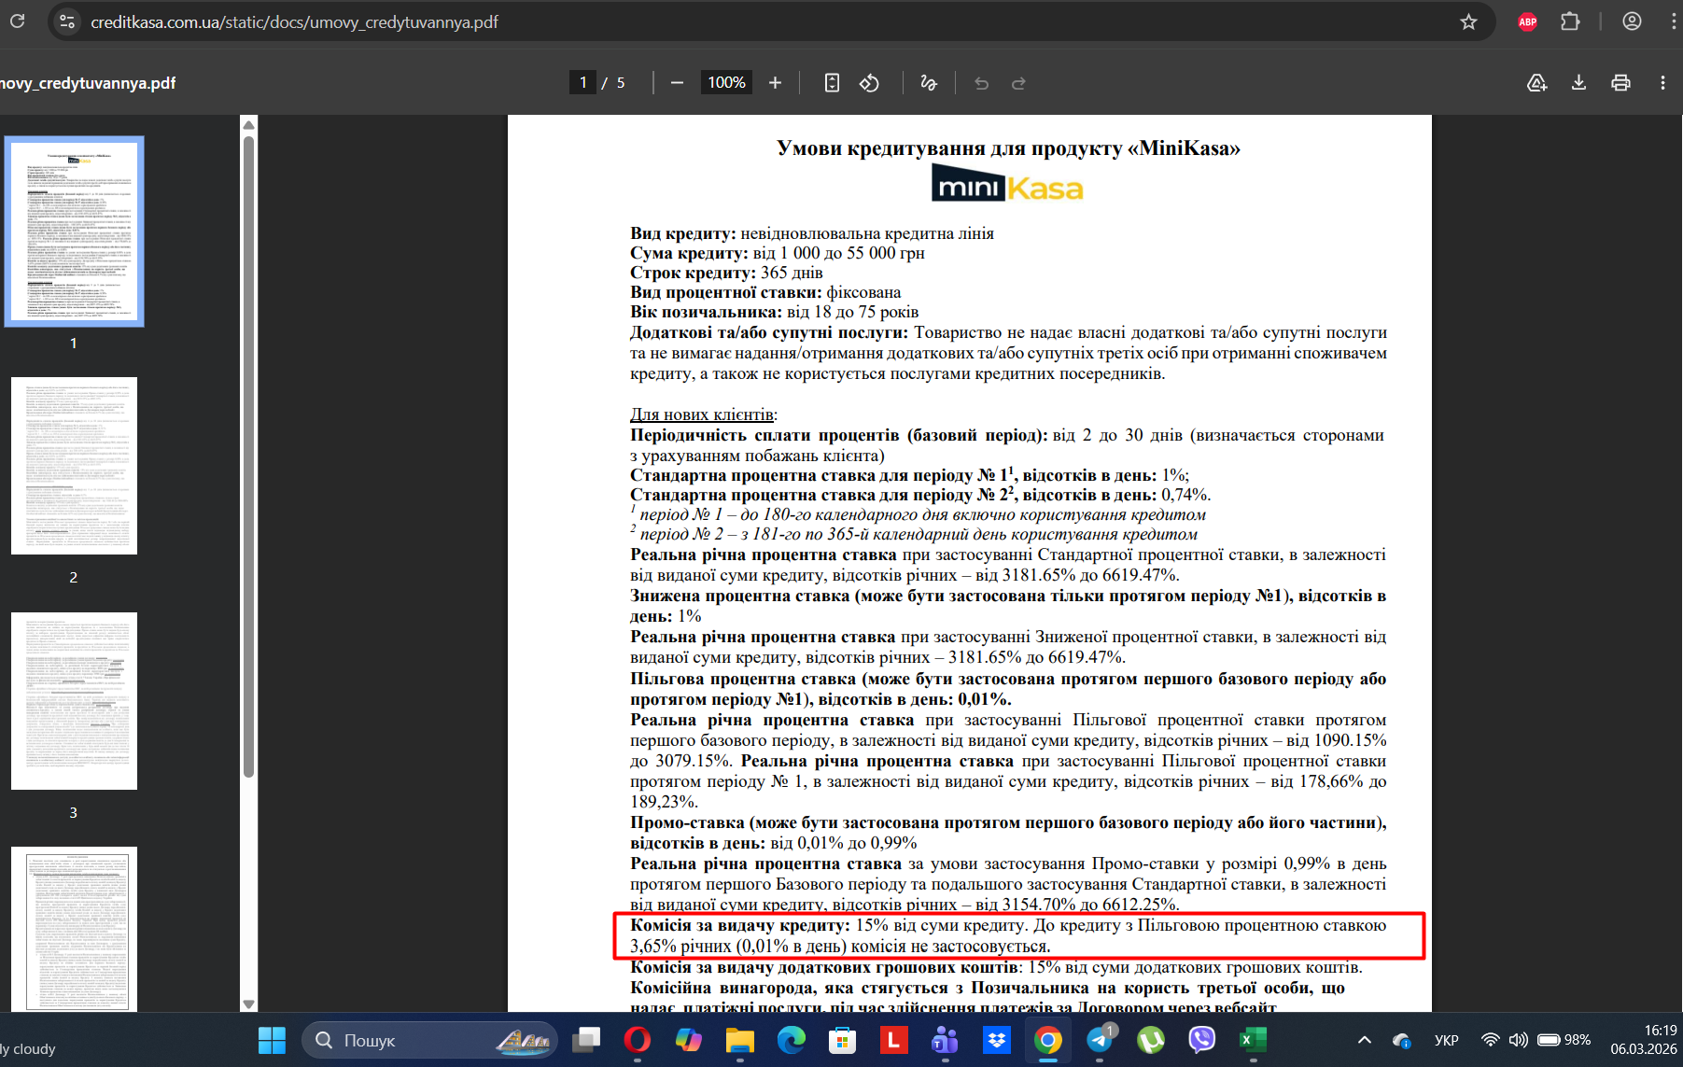Open Task View on the taskbar
The image size is (1683, 1067).
(586, 1040)
